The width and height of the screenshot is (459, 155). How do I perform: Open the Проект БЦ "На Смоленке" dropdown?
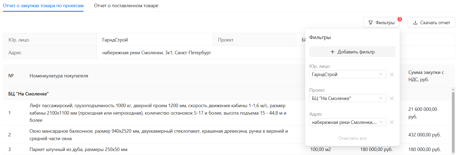348,98
